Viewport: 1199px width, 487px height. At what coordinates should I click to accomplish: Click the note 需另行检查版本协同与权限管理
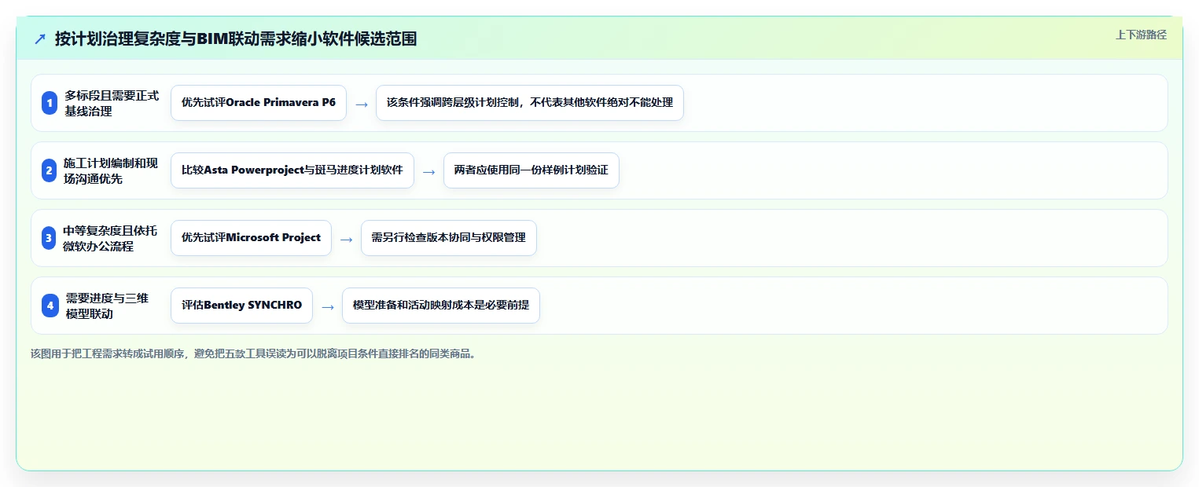(449, 238)
